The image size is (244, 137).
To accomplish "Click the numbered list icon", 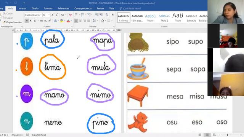I will (82, 15).
